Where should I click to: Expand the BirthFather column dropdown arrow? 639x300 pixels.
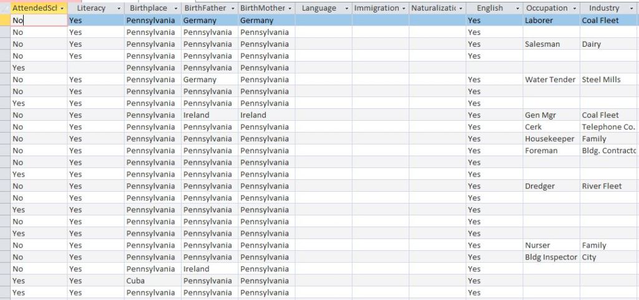click(232, 9)
